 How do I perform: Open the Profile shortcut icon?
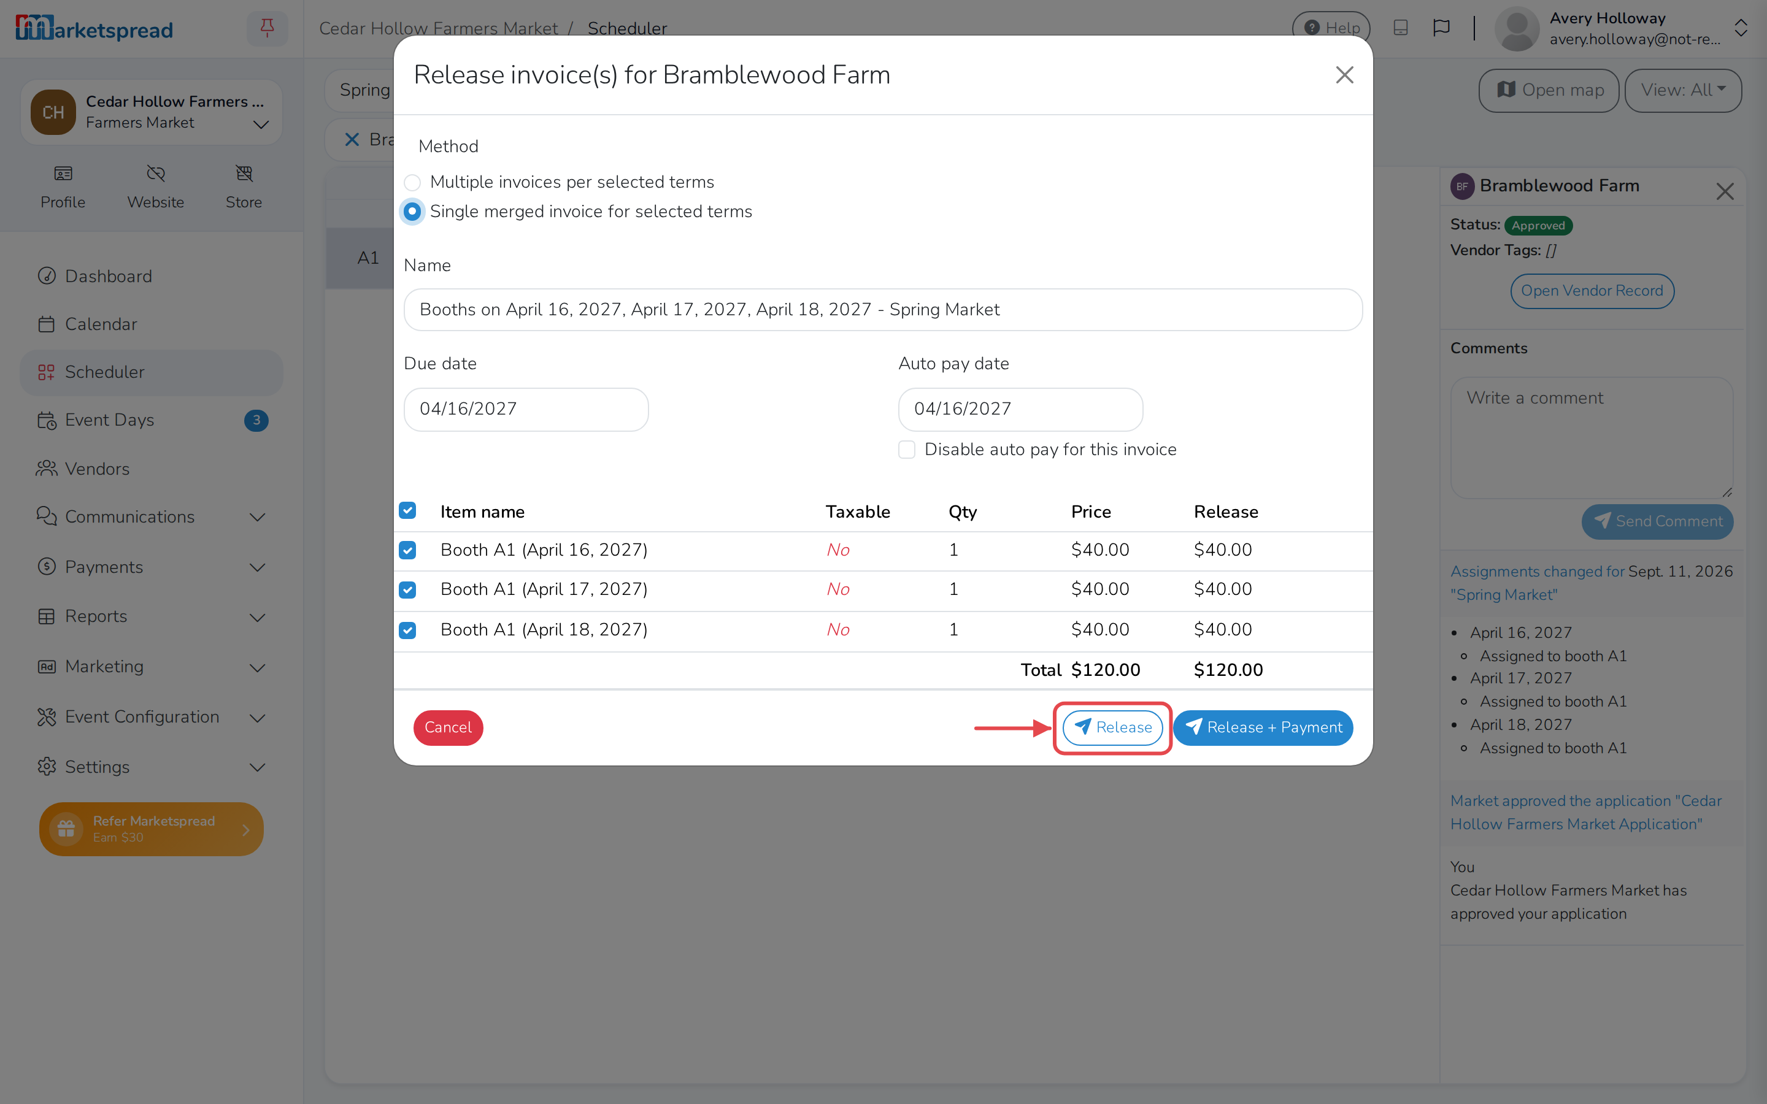pos(63,187)
